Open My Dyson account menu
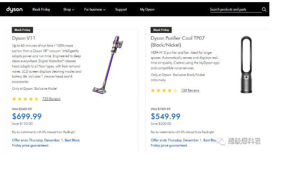The image size is (289, 177). 147,9
